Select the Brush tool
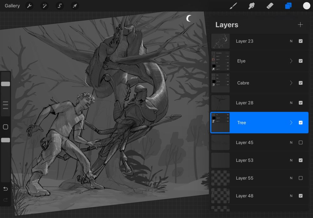 click(233, 6)
